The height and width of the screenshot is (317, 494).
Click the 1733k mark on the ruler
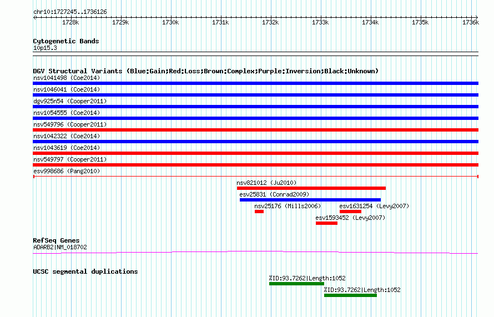click(x=320, y=22)
